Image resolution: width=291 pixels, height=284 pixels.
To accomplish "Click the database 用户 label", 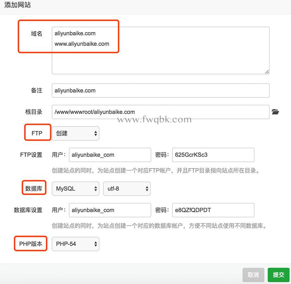I will point(59,210).
